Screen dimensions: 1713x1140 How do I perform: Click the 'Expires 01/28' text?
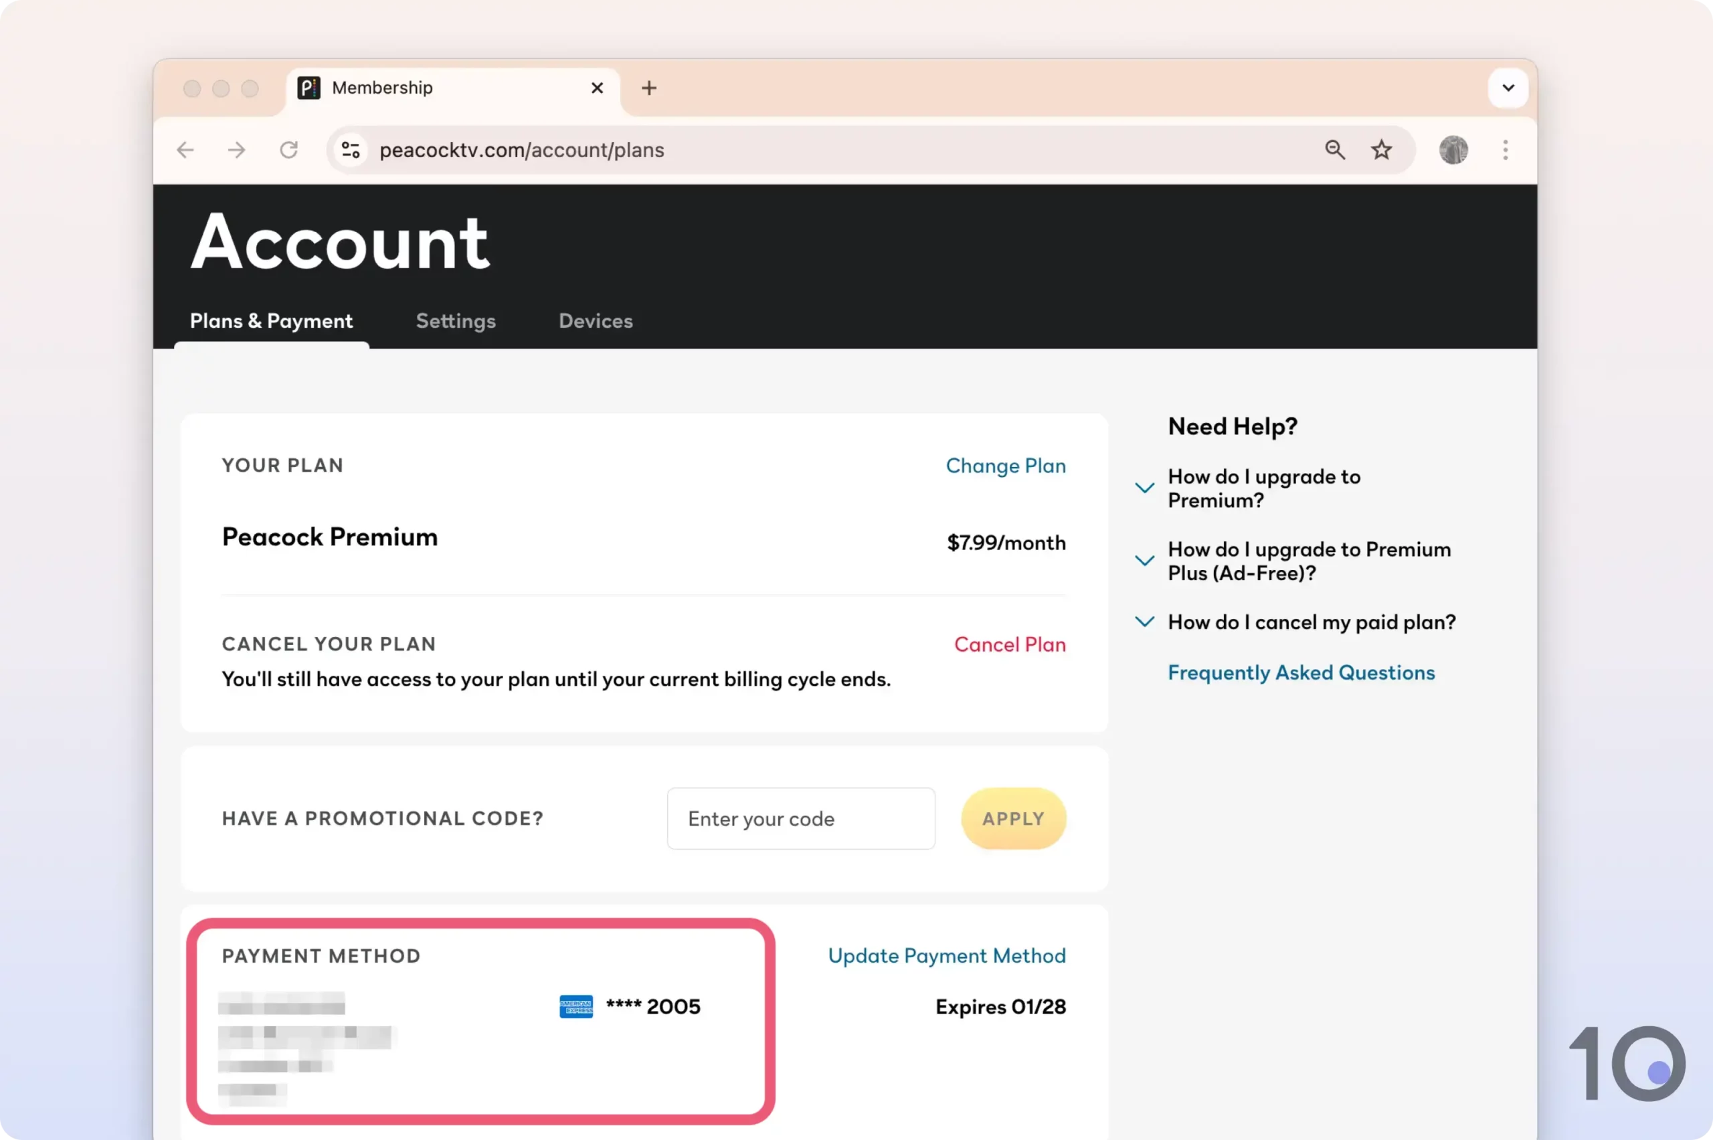coord(1000,1006)
